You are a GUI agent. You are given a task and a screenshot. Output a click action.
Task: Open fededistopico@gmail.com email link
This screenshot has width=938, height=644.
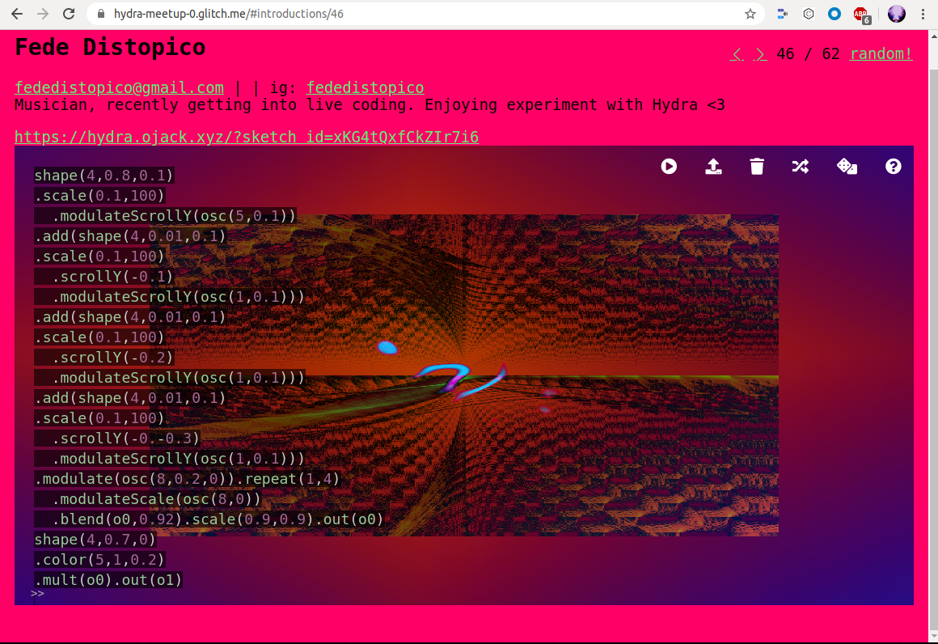coord(119,87)
